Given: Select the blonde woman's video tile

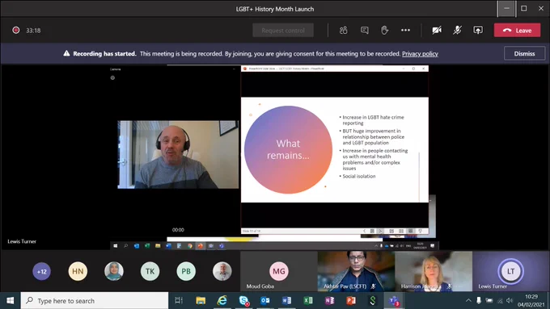Looking at the screenshot, I should [434, 271].
